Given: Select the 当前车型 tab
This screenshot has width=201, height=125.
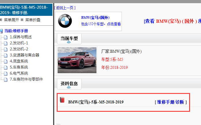Looking at the screenshot, I should point(69,39).
